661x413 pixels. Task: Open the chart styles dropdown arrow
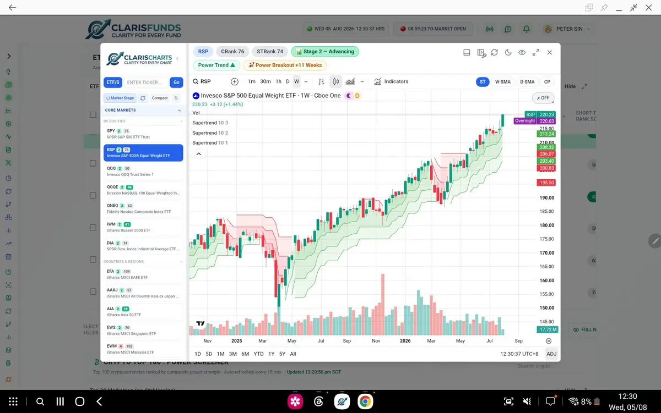pos(362,81)
